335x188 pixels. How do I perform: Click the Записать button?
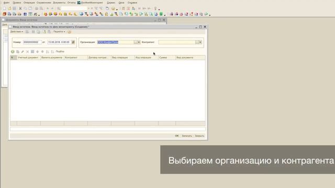[187, 136]
